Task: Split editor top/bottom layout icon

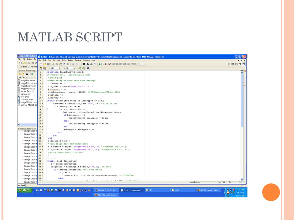Action: (x=236, y=64)
